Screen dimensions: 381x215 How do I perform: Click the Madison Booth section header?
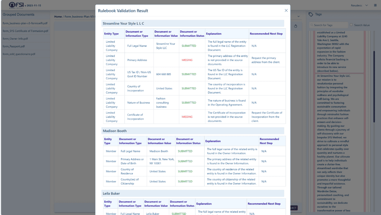[193, 131]
